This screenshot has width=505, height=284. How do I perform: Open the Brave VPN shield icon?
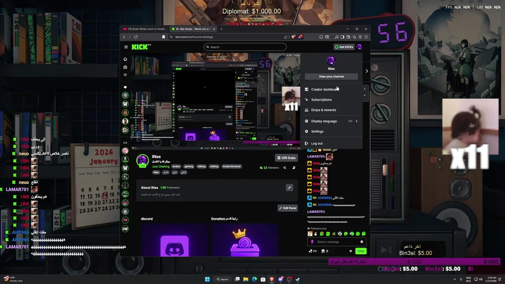pos(360,37)
